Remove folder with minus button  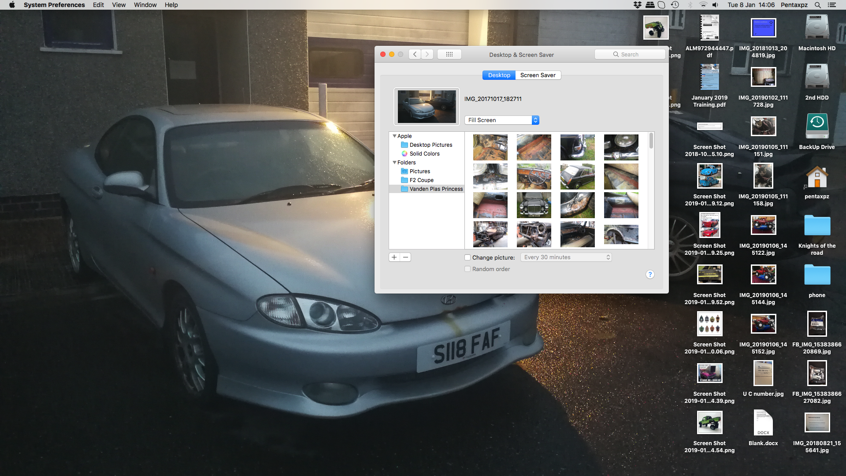(405, 257)
